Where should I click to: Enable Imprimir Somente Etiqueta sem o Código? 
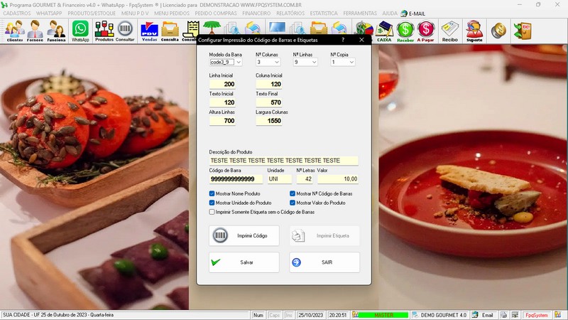click(212, 212)
